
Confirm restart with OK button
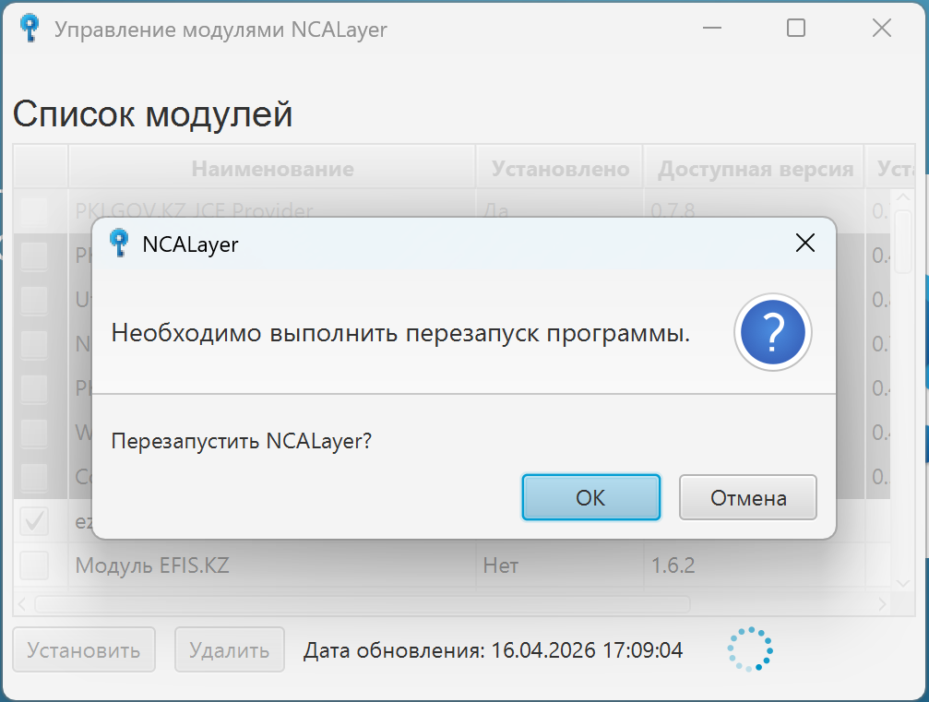(590, 497)
